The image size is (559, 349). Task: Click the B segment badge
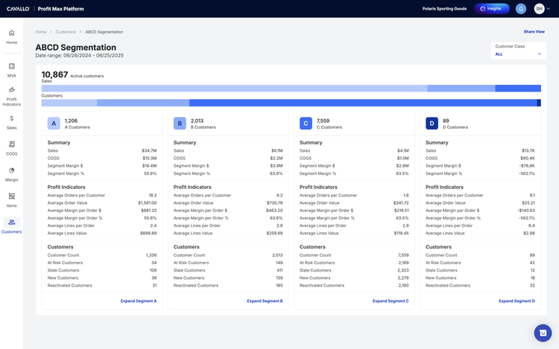(180, 124)
